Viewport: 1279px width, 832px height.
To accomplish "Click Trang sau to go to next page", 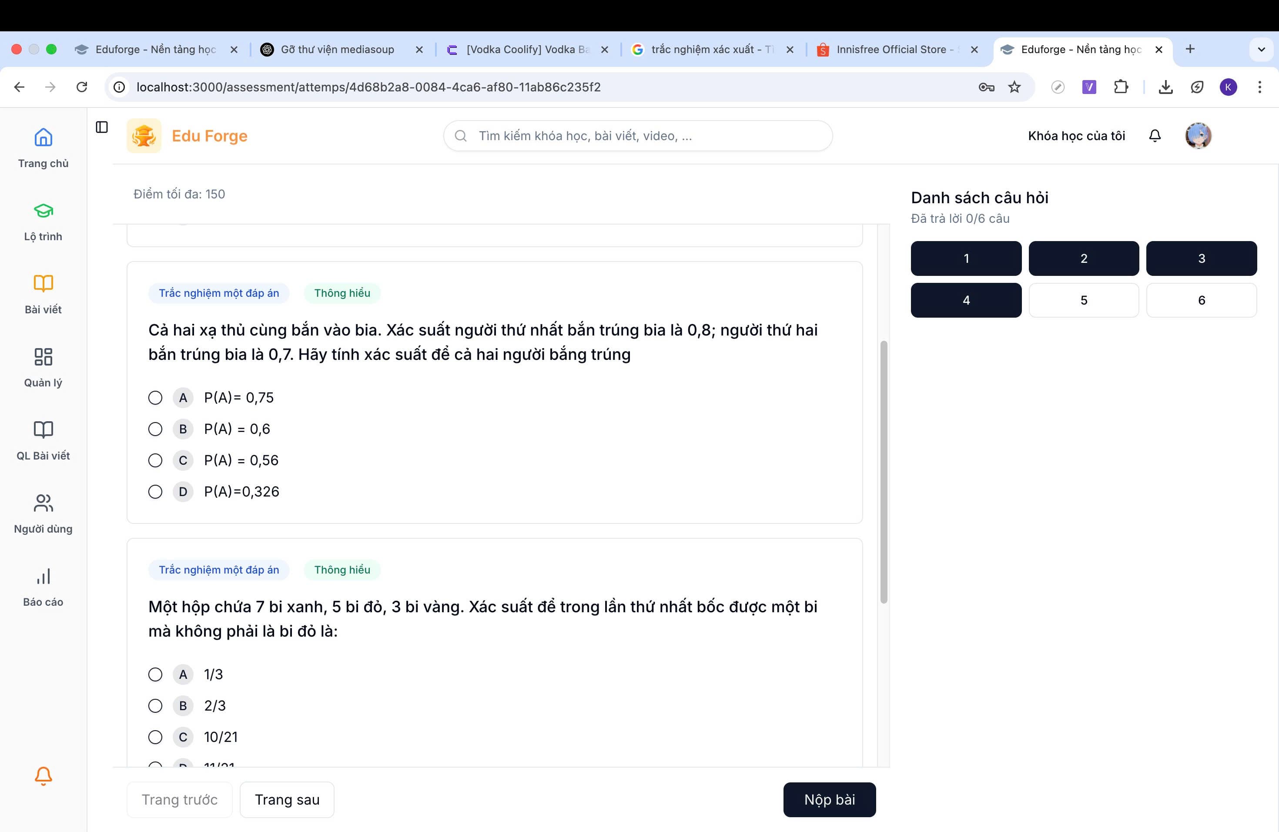I will [287, 800].
